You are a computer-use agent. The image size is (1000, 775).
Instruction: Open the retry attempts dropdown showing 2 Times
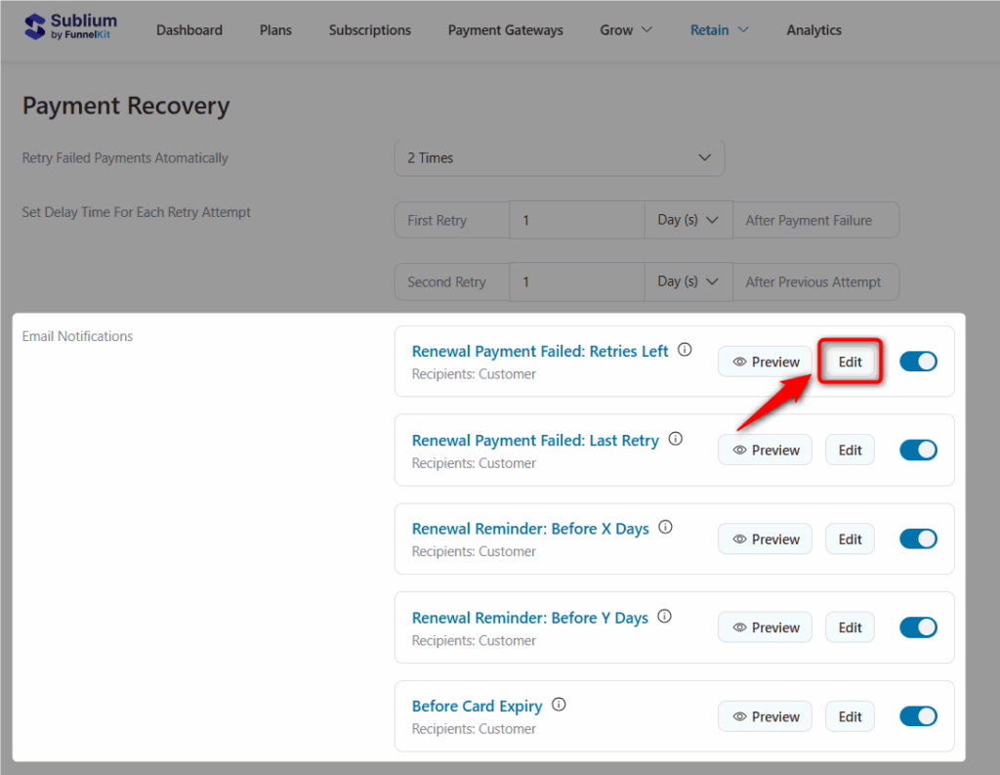click(559, 157)
